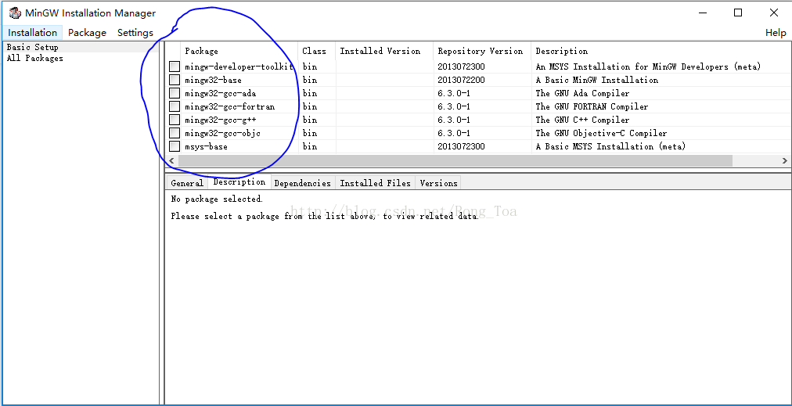792x406 pixels.
Task: Click the bin class of msys-base
Action: [310, 146]
